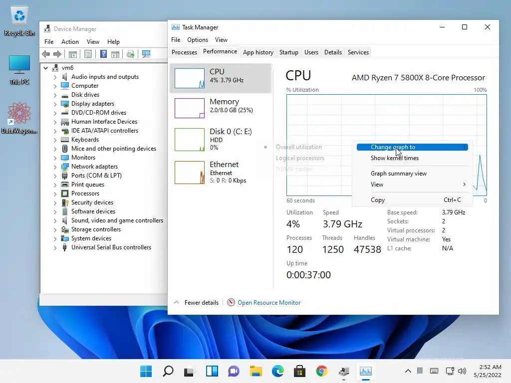Open the View submenu in context menu
This screenshot has height=383, width=511.
tap(412, 185)
